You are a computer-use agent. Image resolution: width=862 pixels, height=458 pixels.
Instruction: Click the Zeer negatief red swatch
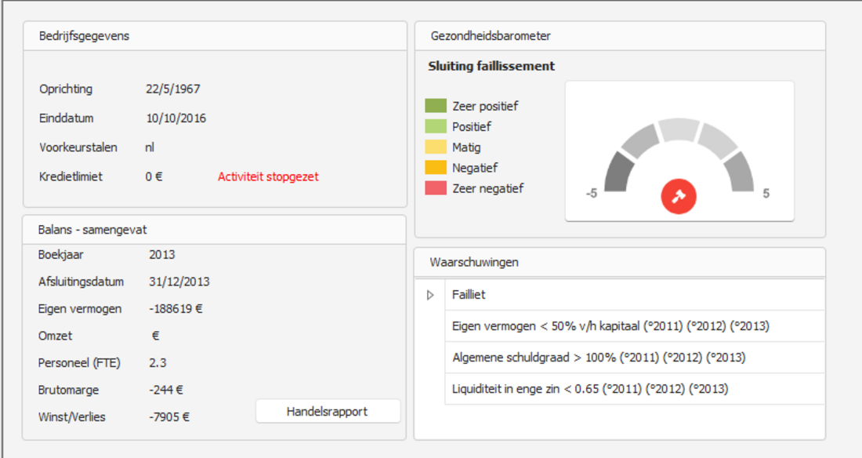(x=436, y=188)
